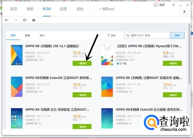Screen dimensions: 193x138
Task: Open title OPPO R9全网通 ColorOS 完美ROOT 省电增
Action: pos(59,78)
